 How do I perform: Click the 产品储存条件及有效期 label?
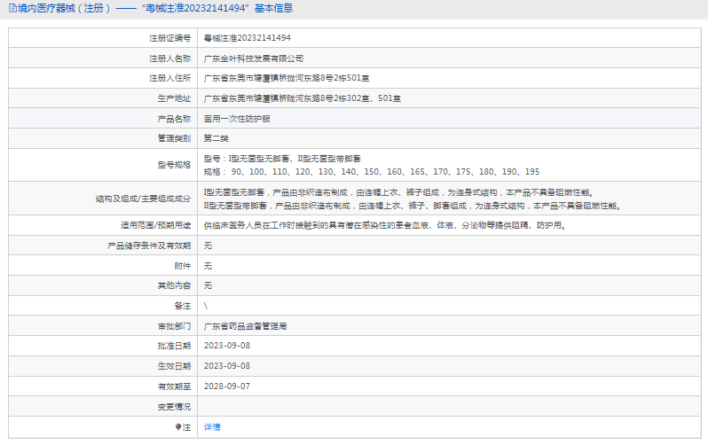149,246
